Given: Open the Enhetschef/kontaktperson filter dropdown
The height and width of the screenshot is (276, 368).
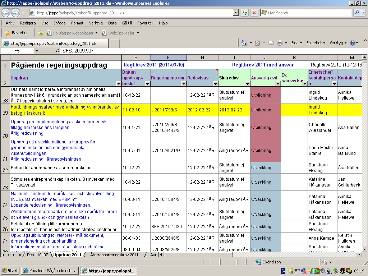Looking at the screenshot, I should click(x=335, y=84).
